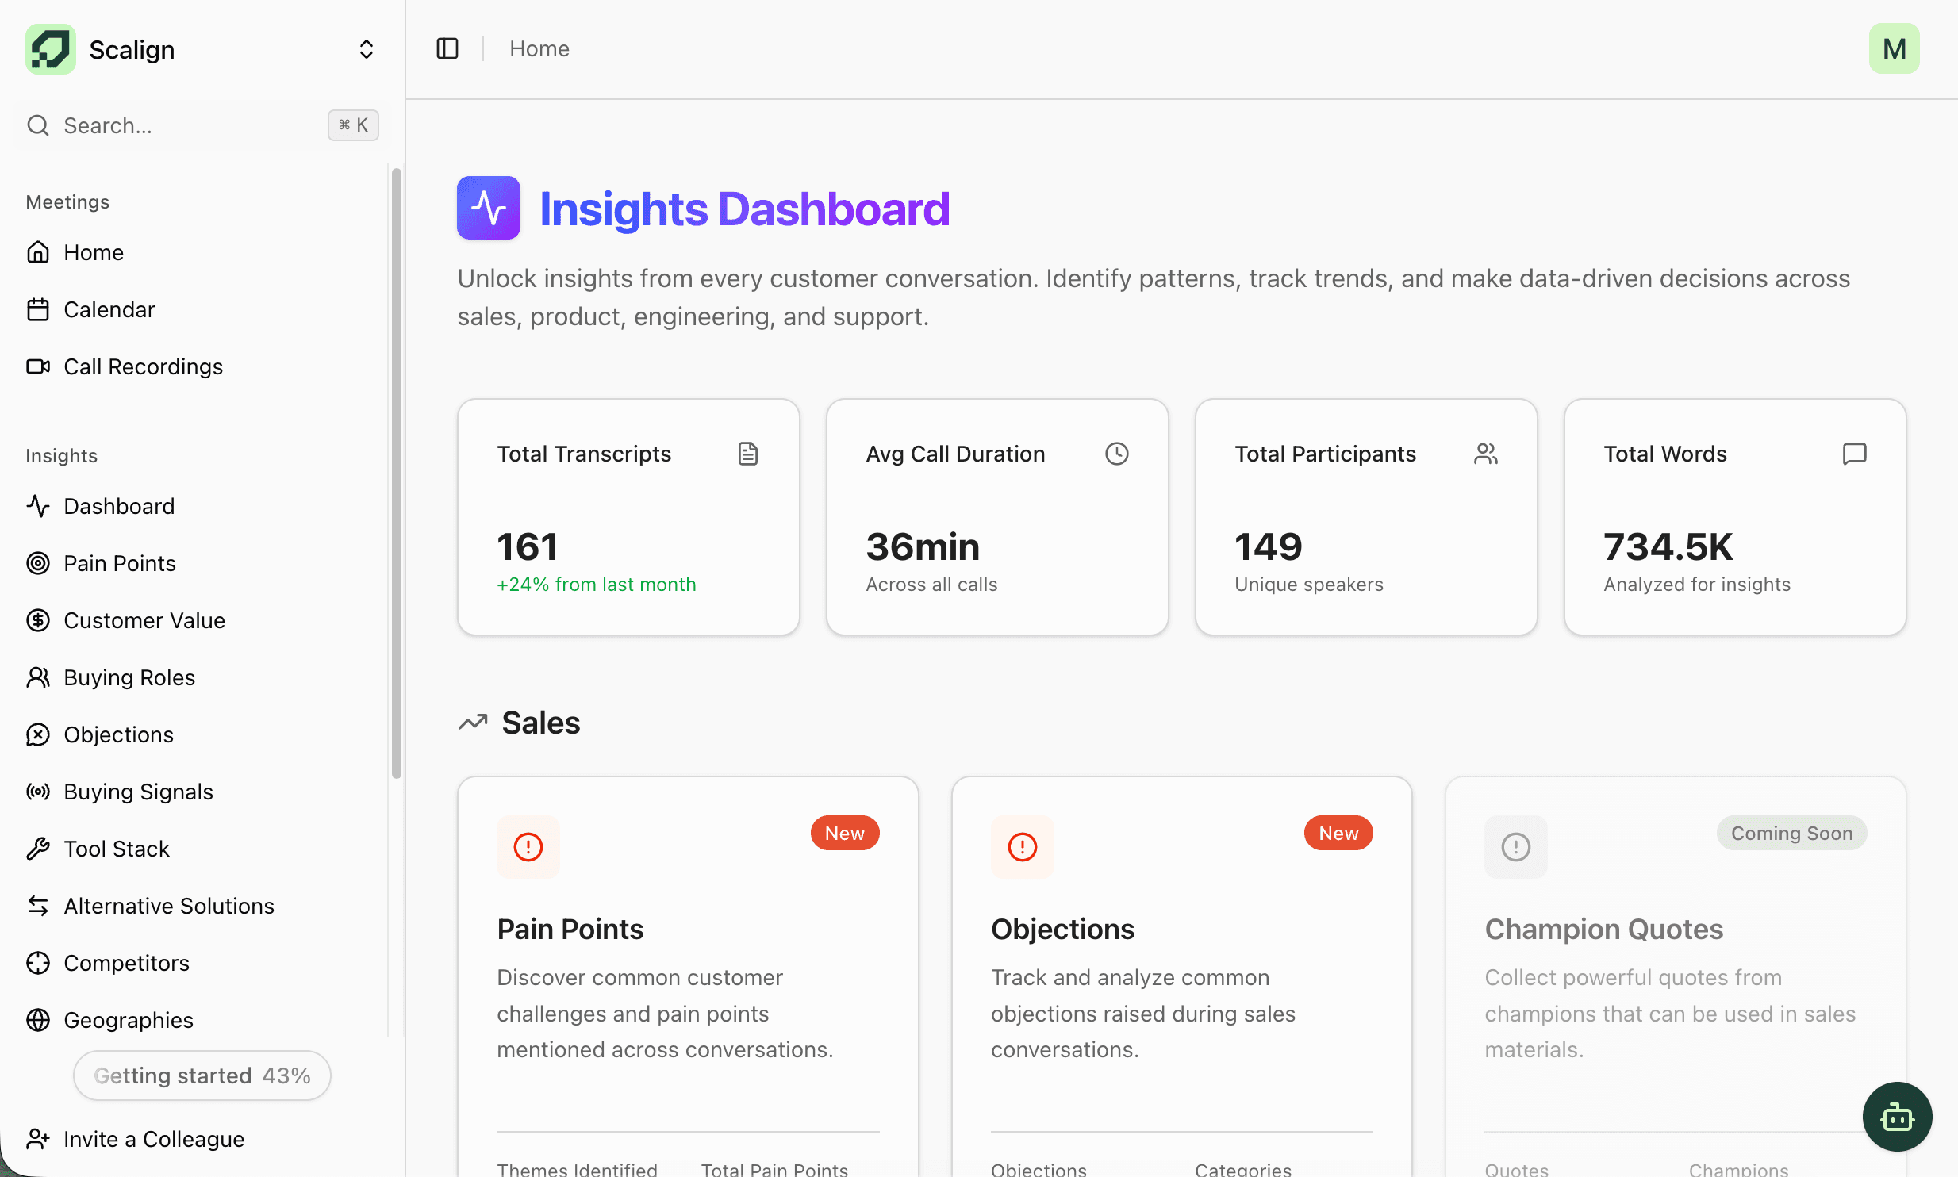This screenshot has width=1958, height=1177.
Task: Collapse the sidebar with the panel toggle
Action: (446, 48)
